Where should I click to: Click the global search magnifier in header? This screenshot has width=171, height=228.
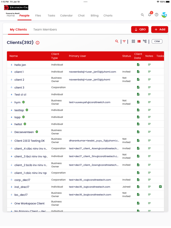coord(142,15)
